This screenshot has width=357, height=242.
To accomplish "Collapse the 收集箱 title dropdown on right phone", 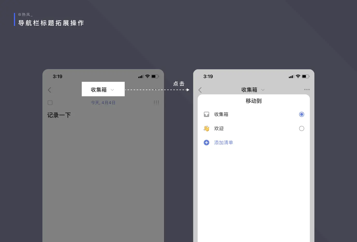I will (x=253, y=90).
